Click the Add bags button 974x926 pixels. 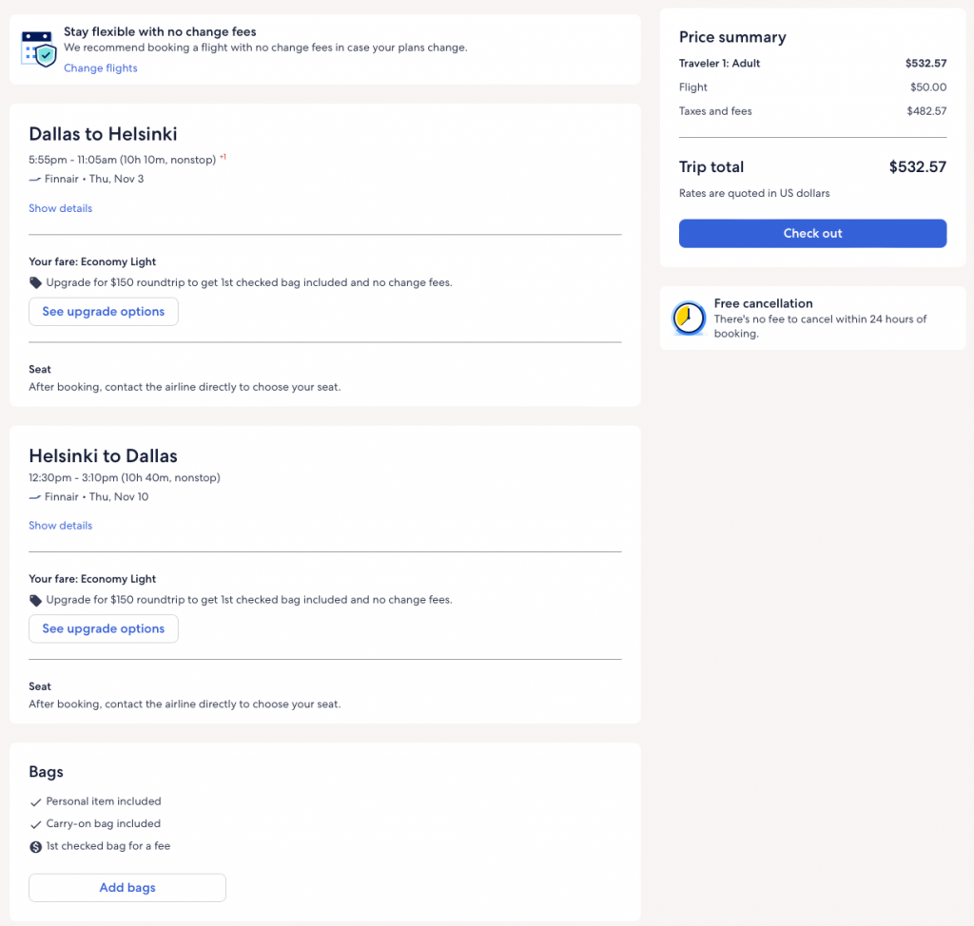point(127,887)
